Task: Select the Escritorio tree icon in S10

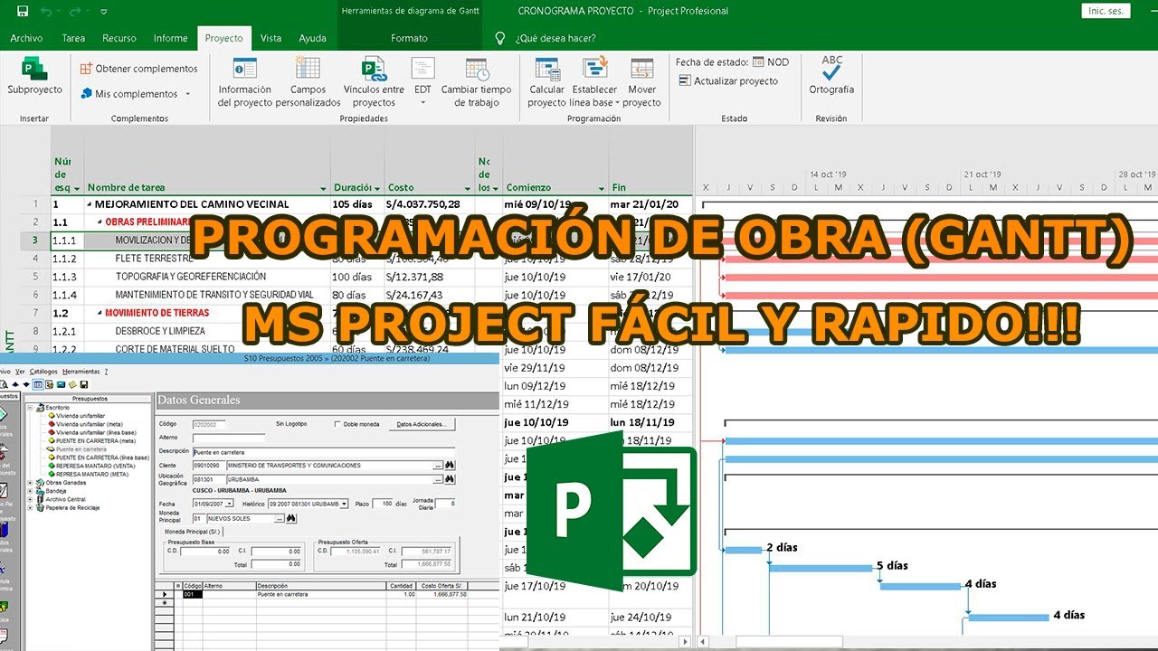Action: [x=40, y=408]
